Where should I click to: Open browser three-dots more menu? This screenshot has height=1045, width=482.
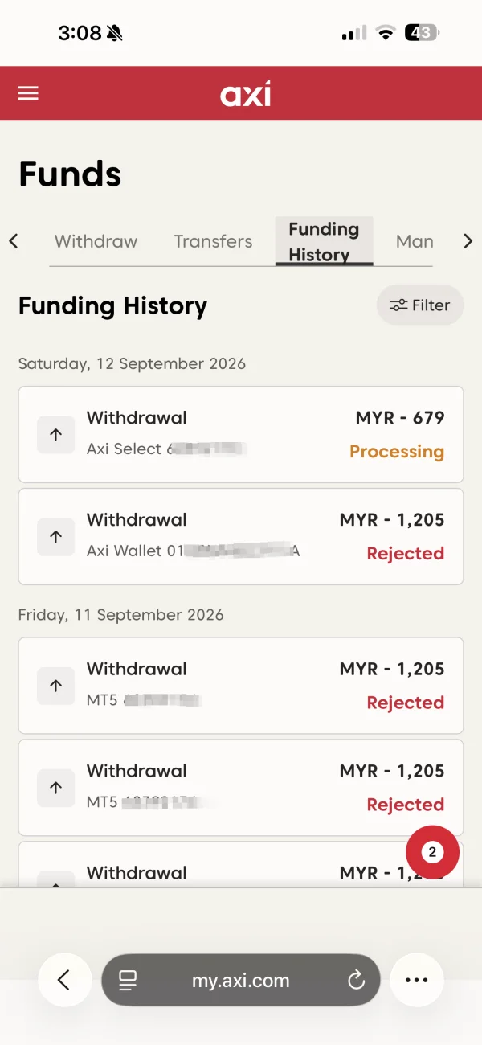pos(416,980)
